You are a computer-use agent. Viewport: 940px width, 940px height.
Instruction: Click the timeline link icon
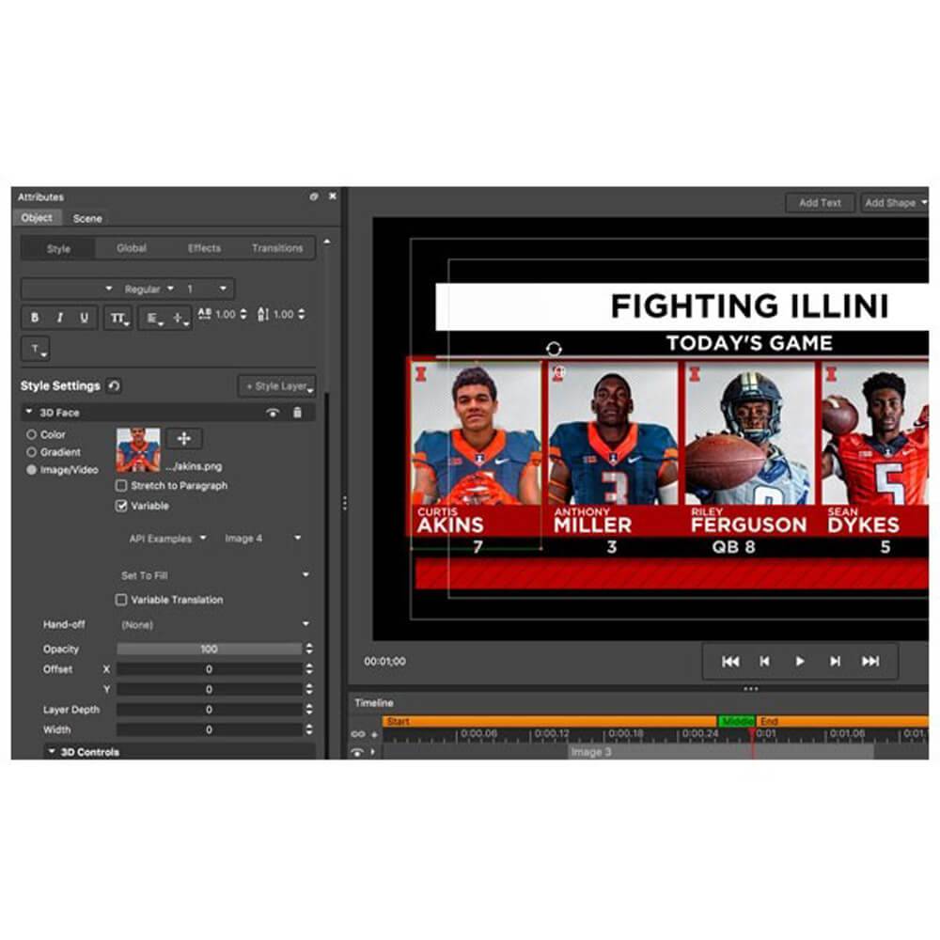[358, 734]
